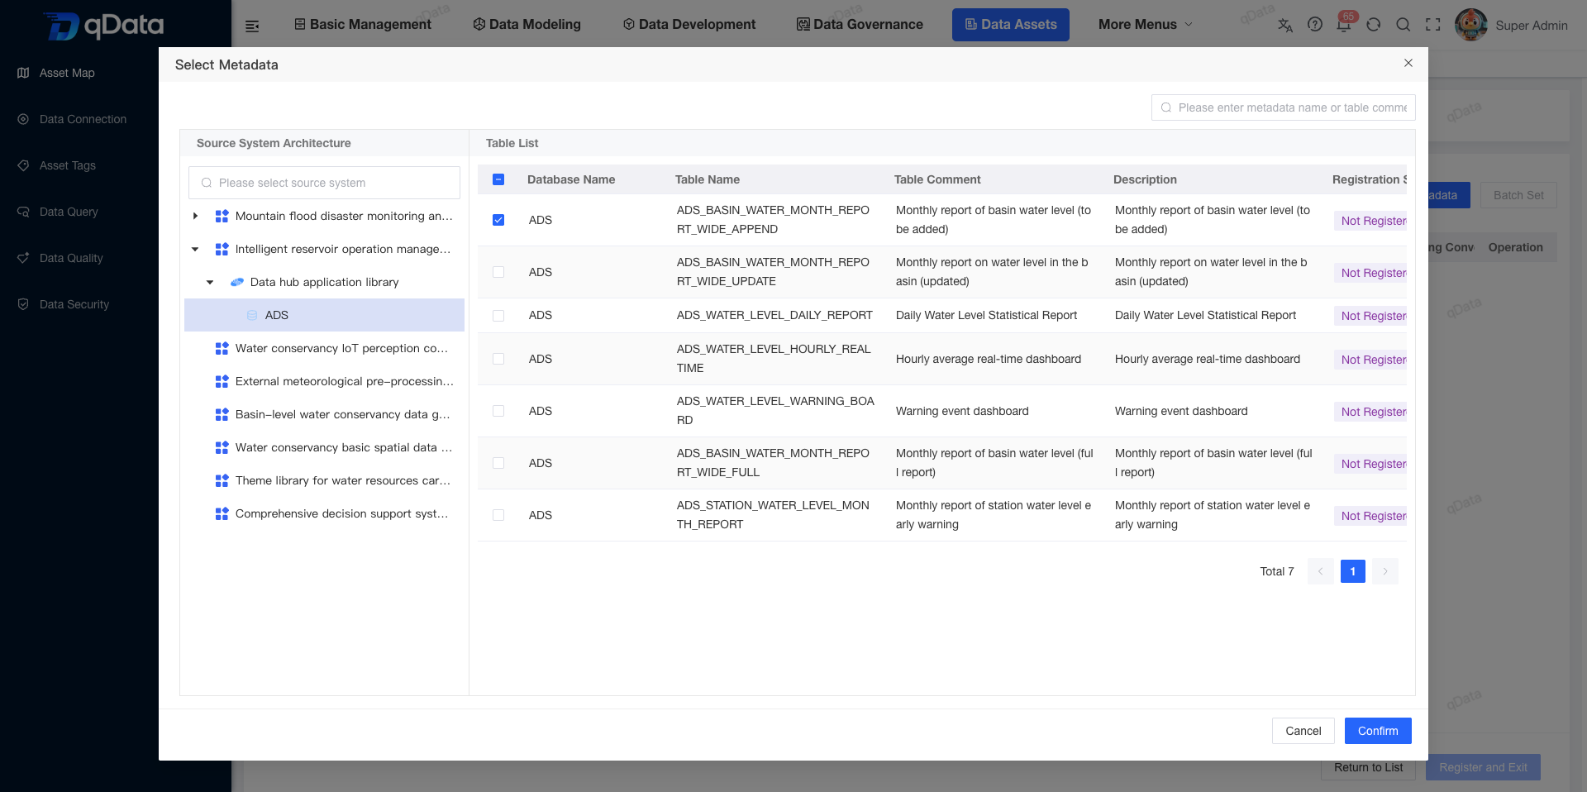Click the Asset Map sidebar icon
This screenshot has width=1587, height=792.
pos(23,73)
